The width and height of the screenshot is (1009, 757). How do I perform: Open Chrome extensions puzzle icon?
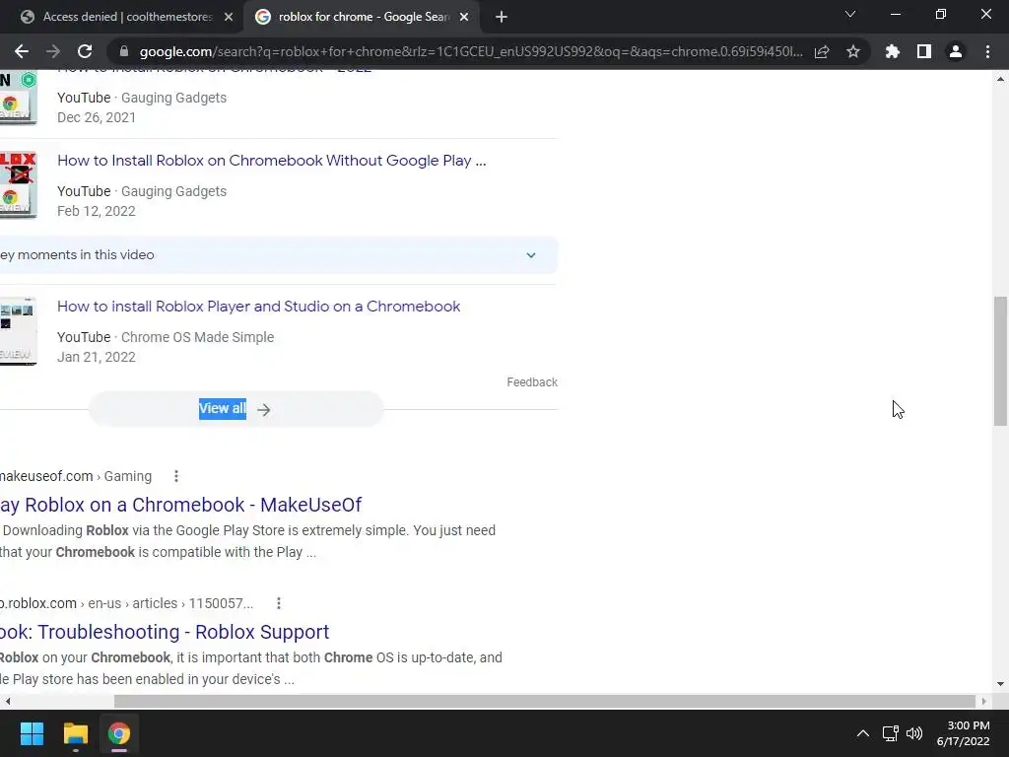click(x=893, y=51)
